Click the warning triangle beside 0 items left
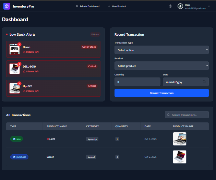This screenshot has width=216, height=180. tap(24, 52)
